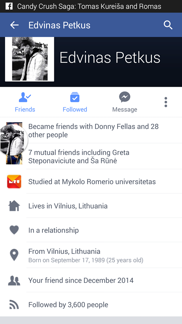The image size is (182, 324).
Task: View 7 mutual friends entry
Action: pos(79,157)
